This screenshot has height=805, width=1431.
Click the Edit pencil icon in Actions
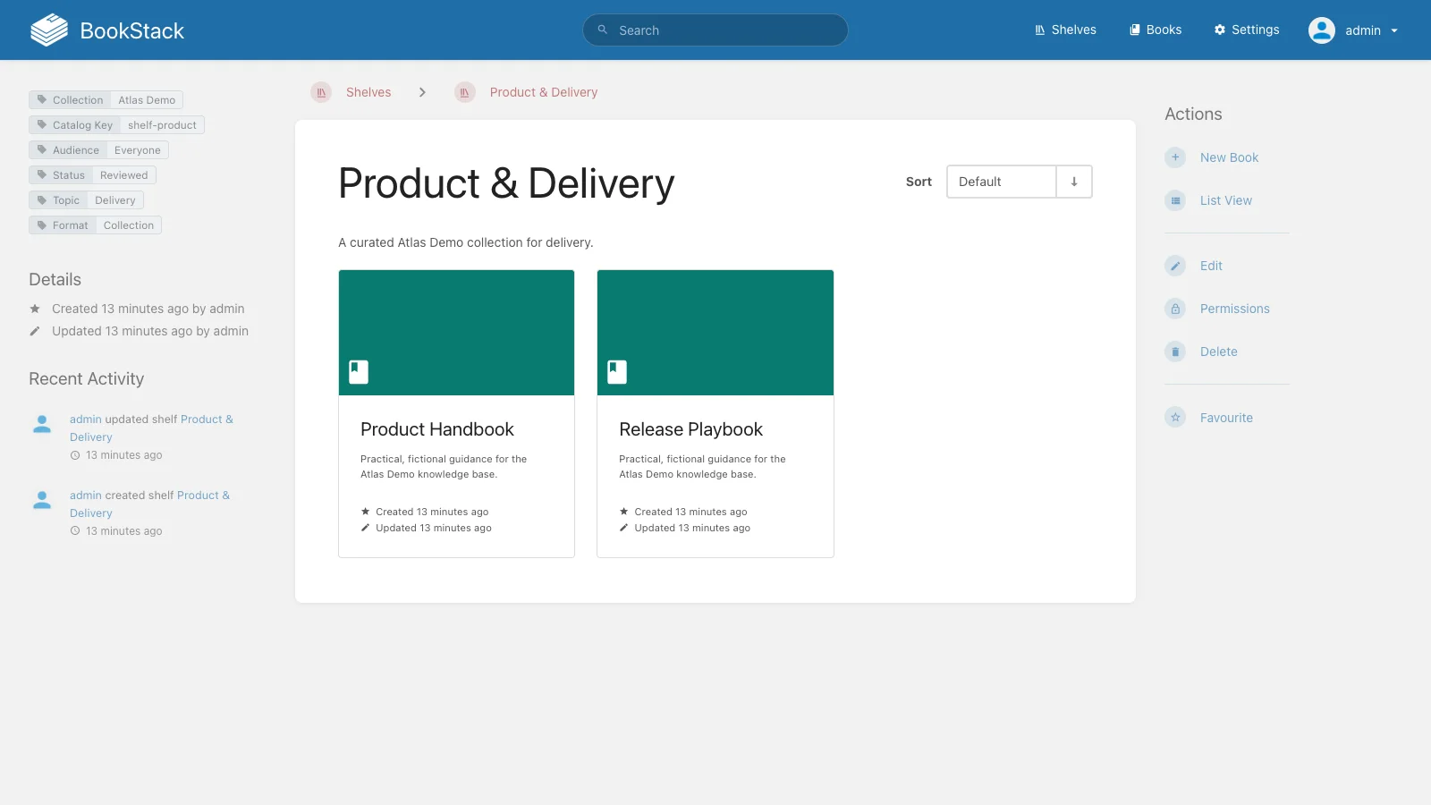(x=1175, y=266)
